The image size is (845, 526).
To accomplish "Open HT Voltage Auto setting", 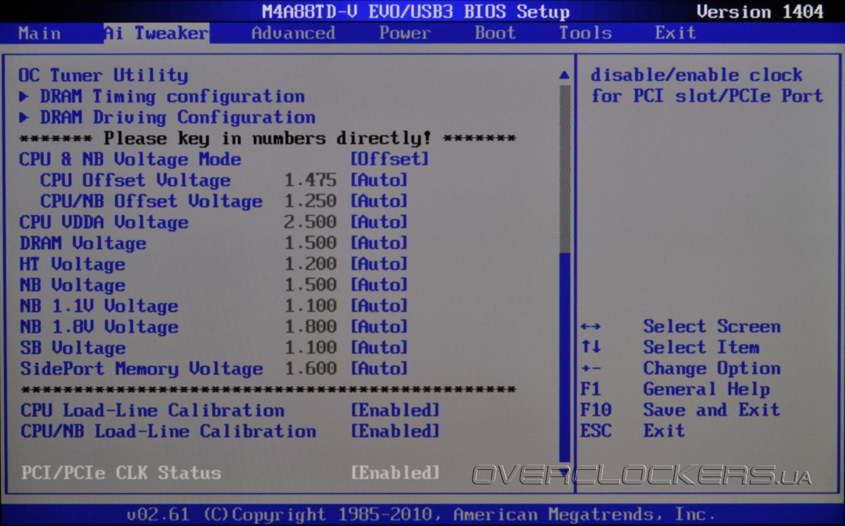I will [379, 265].
